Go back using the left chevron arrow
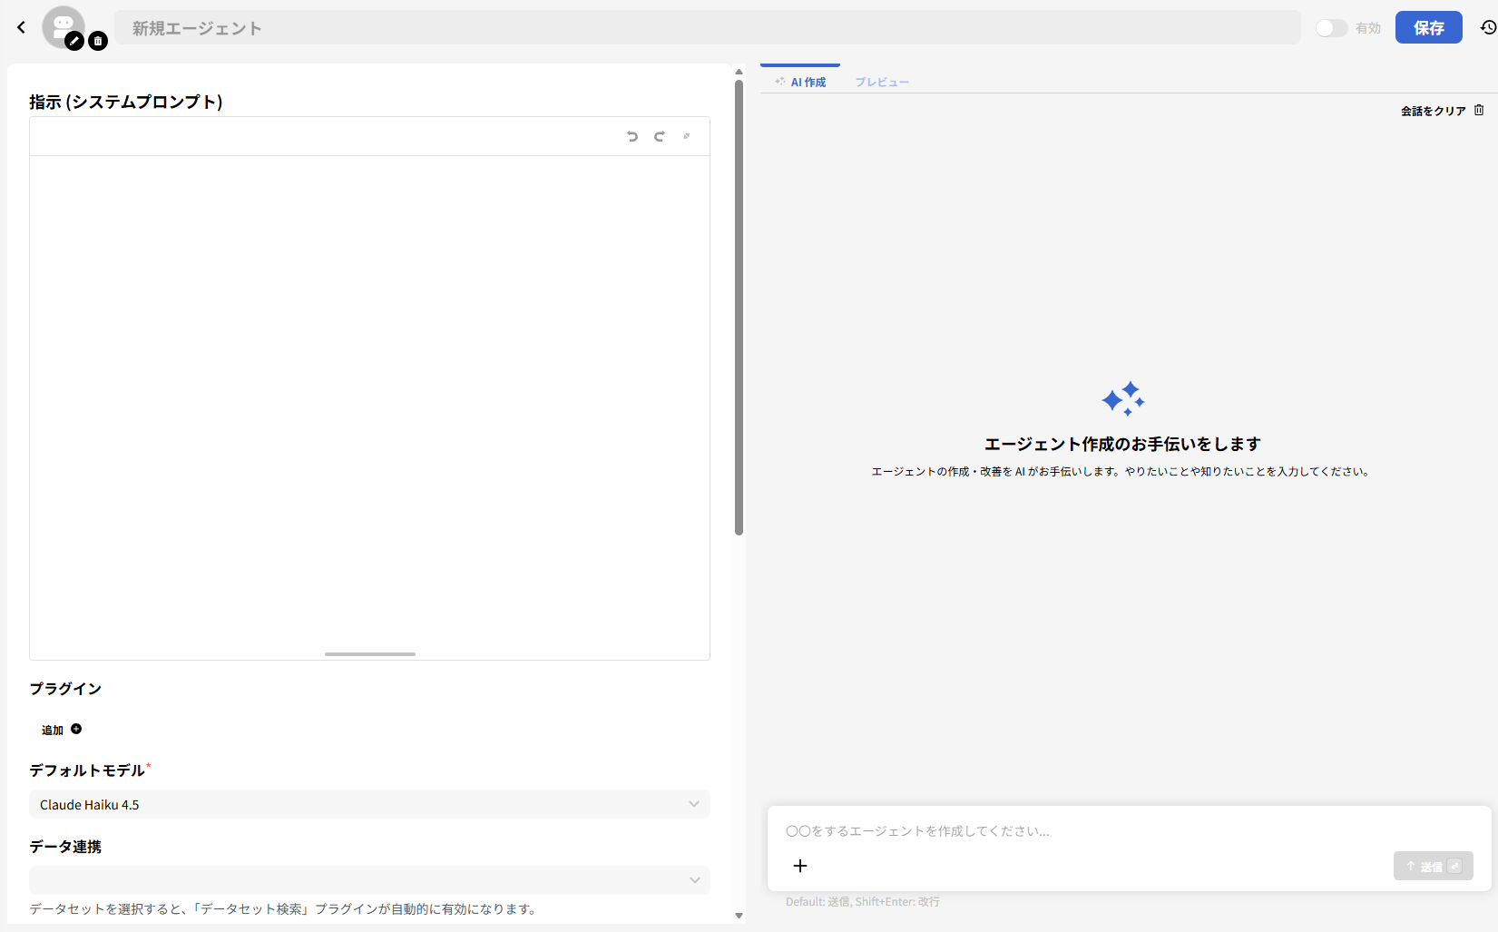The width and height of the screenshot is (1498, 932). coord(20,27)
